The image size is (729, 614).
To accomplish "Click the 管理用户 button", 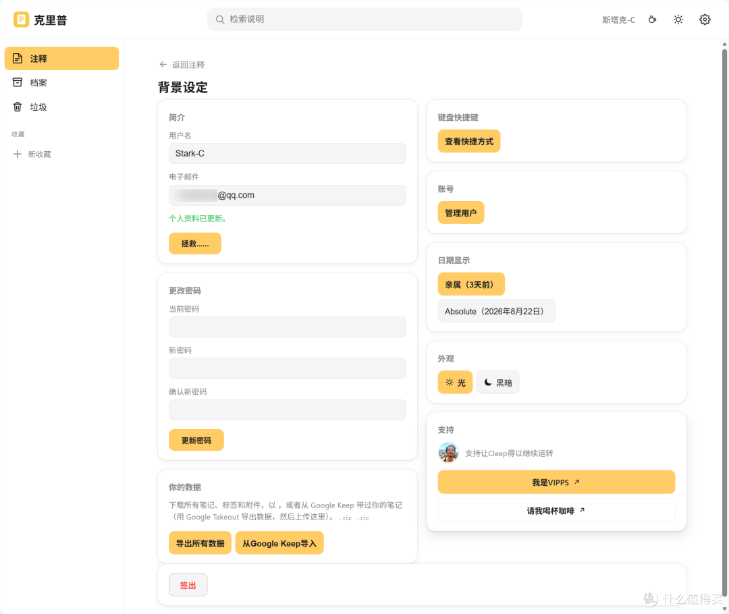I will coord(461,213).
